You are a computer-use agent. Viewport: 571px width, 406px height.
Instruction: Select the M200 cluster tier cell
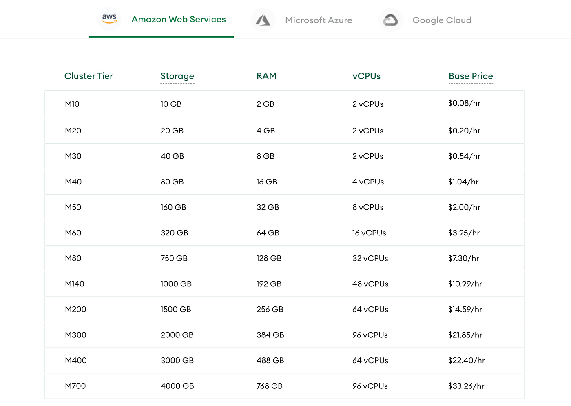point(75,309)
